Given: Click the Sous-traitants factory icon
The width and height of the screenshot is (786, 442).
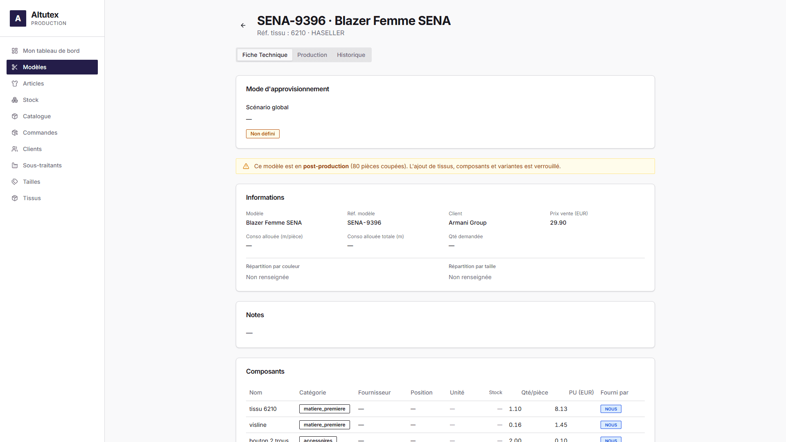Looking at the screenshot, I should coord(15,165).
